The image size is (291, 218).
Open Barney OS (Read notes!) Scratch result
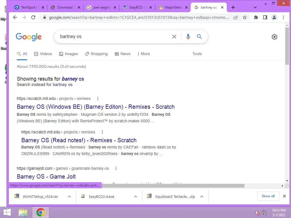point(79,140)
